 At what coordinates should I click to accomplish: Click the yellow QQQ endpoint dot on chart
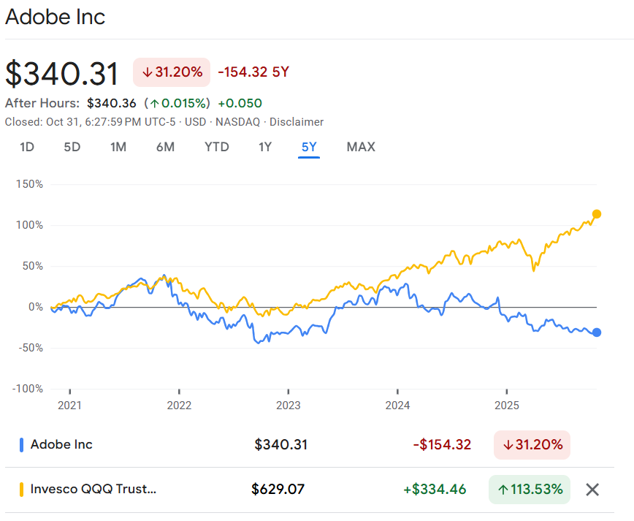pyautogui.click(x=597, y=214)
